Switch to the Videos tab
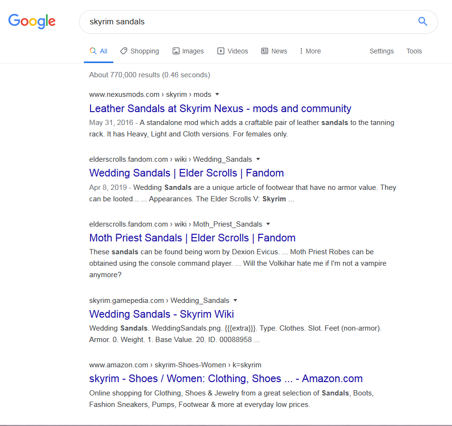This screenshot has height=426, width=452. click(x=232, y=51)
